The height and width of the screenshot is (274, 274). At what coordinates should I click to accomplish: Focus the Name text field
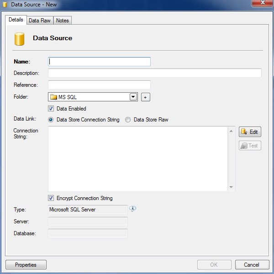(x=99, y=61)
